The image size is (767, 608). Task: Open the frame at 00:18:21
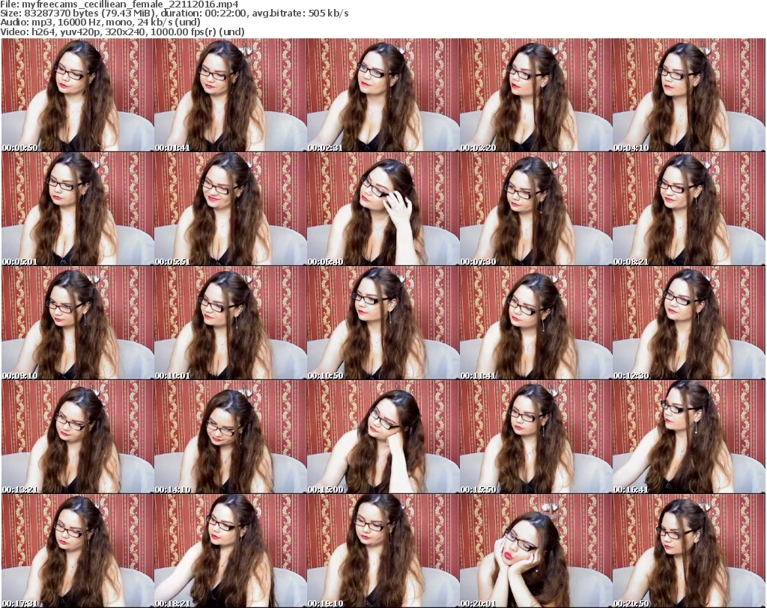tap(230, 551)
